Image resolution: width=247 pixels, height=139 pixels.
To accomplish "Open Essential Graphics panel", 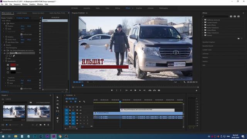I will pos(208,42).
